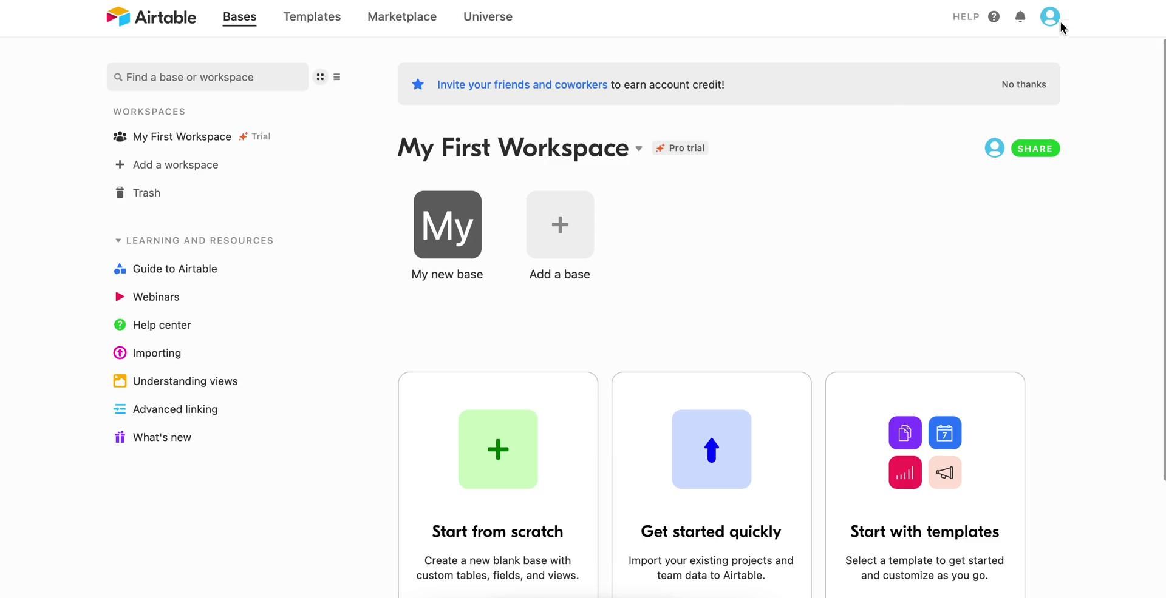Click the blue arrow import icon
This screenshot has width=1166, height=598.
tap(712, 449)
